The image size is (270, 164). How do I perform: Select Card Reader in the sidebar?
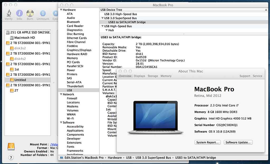click(x=75, y=26)
